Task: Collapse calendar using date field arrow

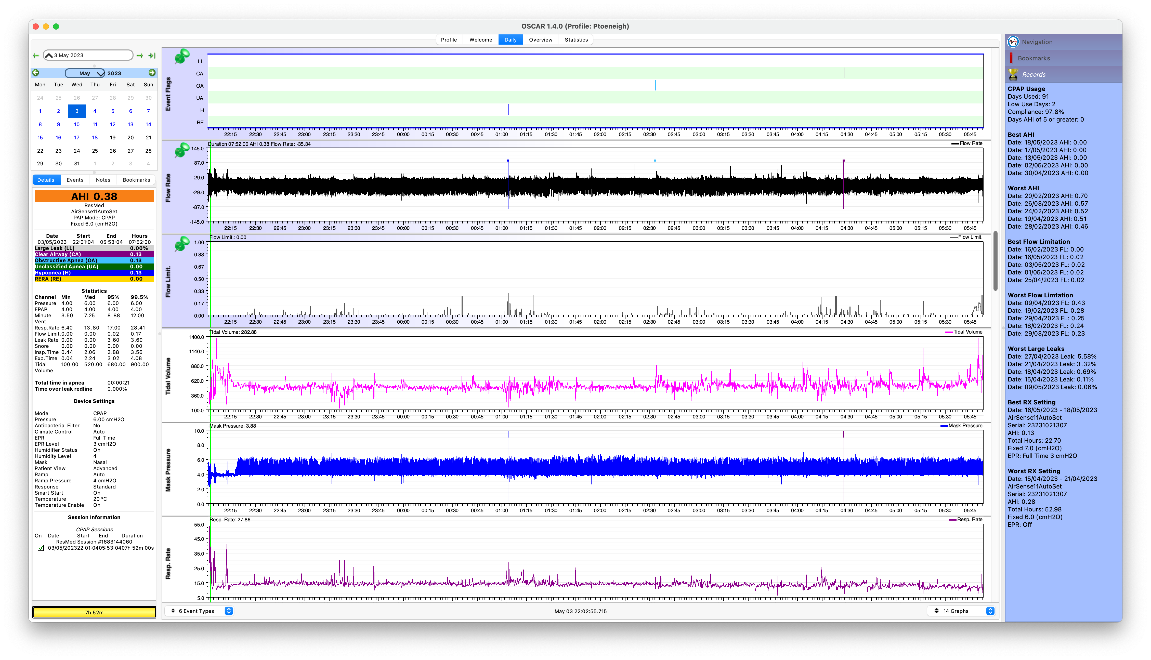Action: [x=49, y=55]
